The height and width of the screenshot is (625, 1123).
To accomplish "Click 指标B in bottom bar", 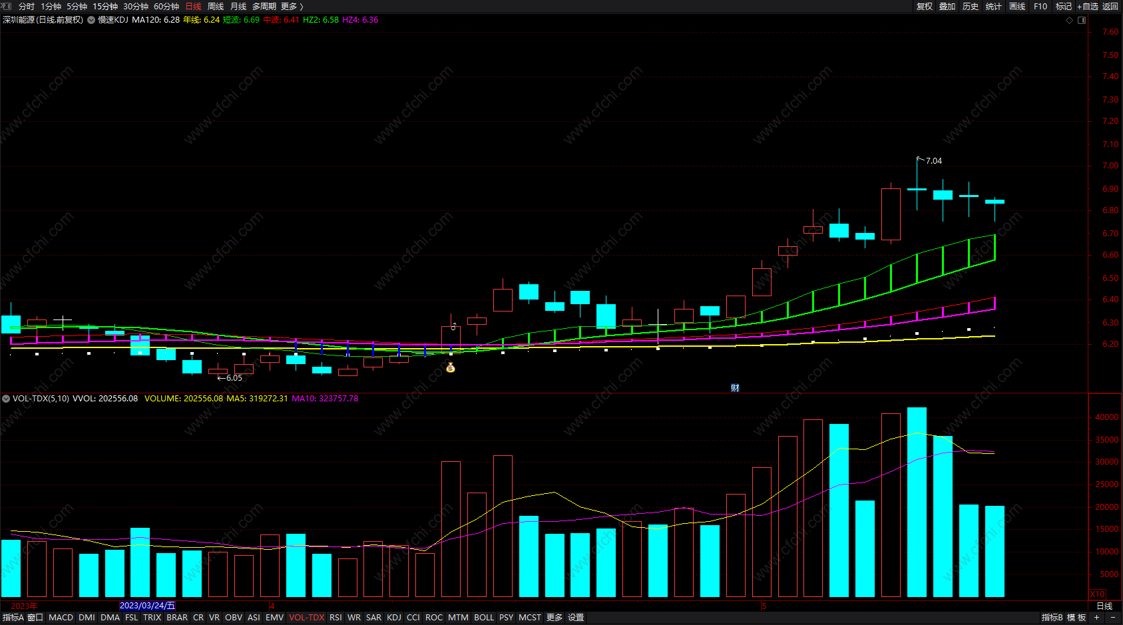I will 1052,618.
